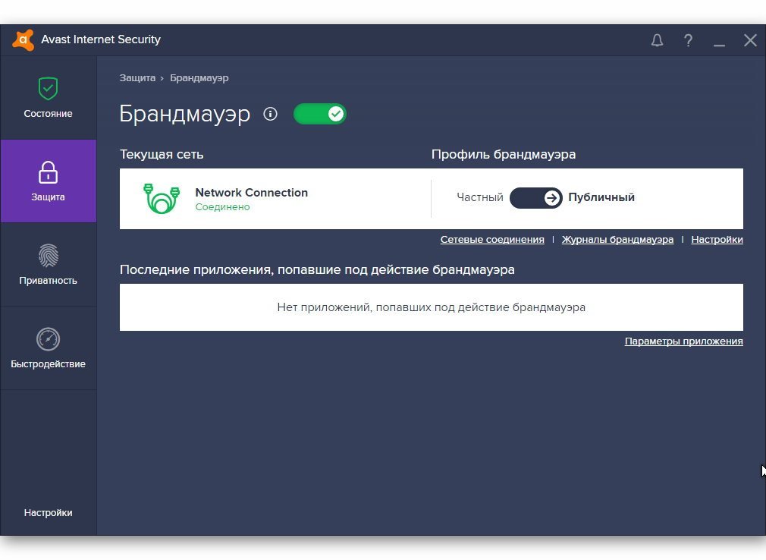Switch firewall profile toggle Частный/Публичный
This screenshot has height=560, width=766.
coord(536,198)
